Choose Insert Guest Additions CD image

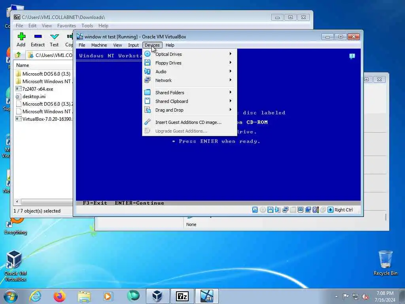(189, 122)
